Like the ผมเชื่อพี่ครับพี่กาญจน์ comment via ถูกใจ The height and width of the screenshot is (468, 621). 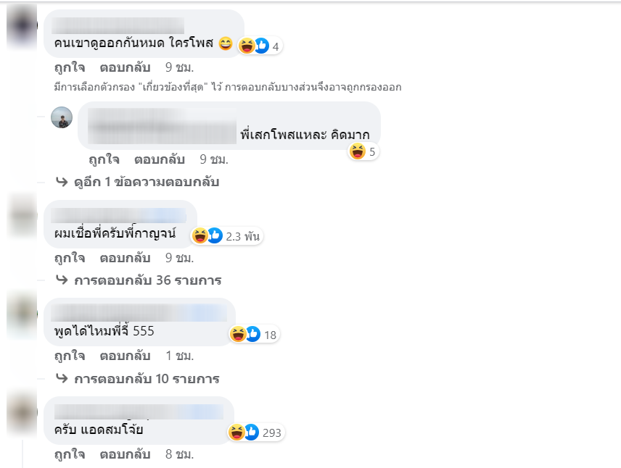point(70,258)
